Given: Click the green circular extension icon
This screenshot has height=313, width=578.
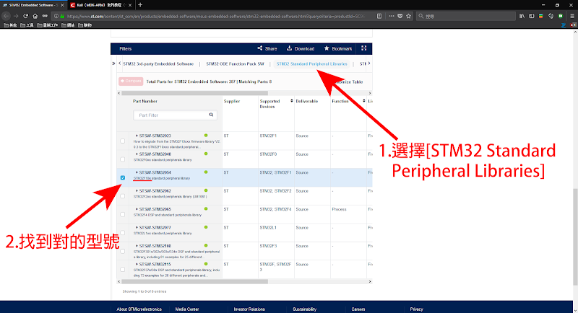Looking at the screenshot, I should coord(561,16).
